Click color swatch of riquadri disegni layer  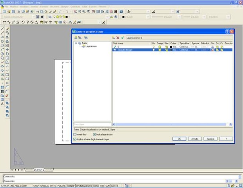[x=171, y=50]
